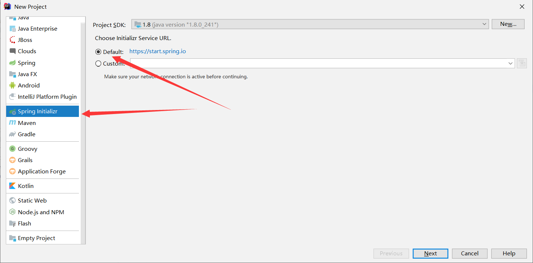Image resolution: width=533 pixels, height=263 pixels.
Task: Choose JBoss project type
Action: pyautogui.click(x=42, y=40)
